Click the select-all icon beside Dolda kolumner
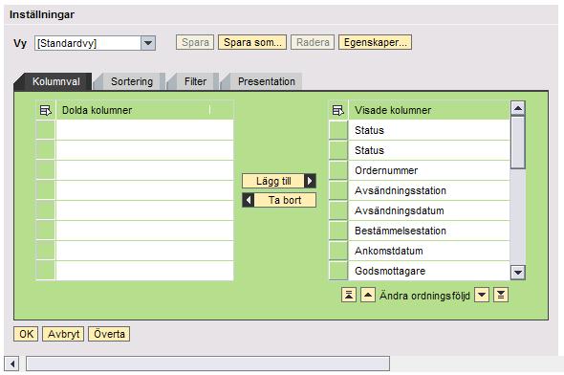This screenshot has width=564, height=375. pos(46,110)
